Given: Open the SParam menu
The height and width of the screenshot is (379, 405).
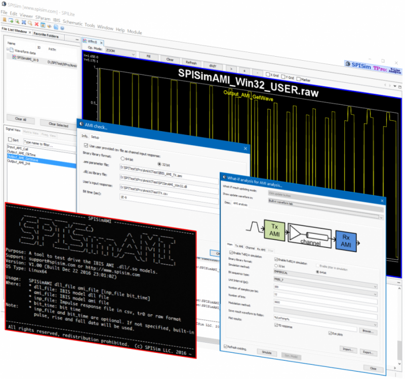Looking at the screenshot, I should [43, 17].
